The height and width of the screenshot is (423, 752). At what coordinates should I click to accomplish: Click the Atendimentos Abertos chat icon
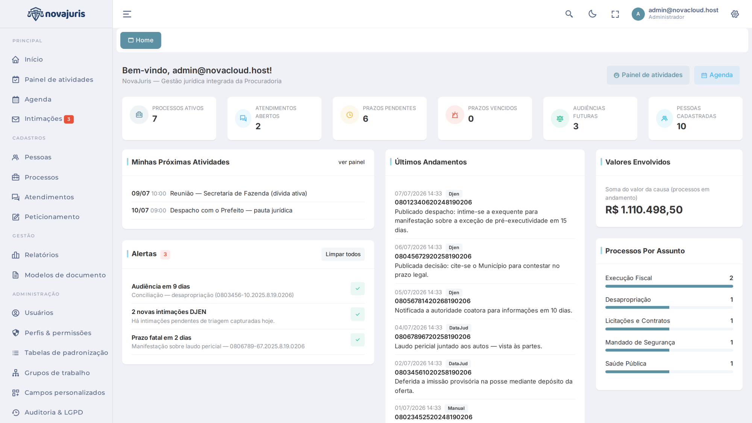pyautogui.click(x=243, y=118)
